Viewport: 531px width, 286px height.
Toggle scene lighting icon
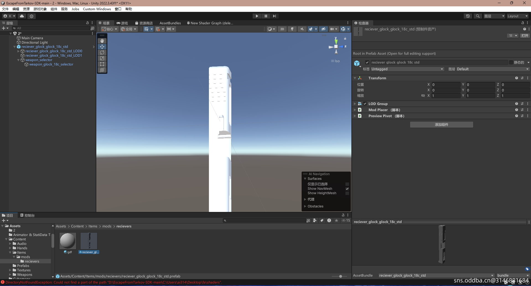click(292, 29)
